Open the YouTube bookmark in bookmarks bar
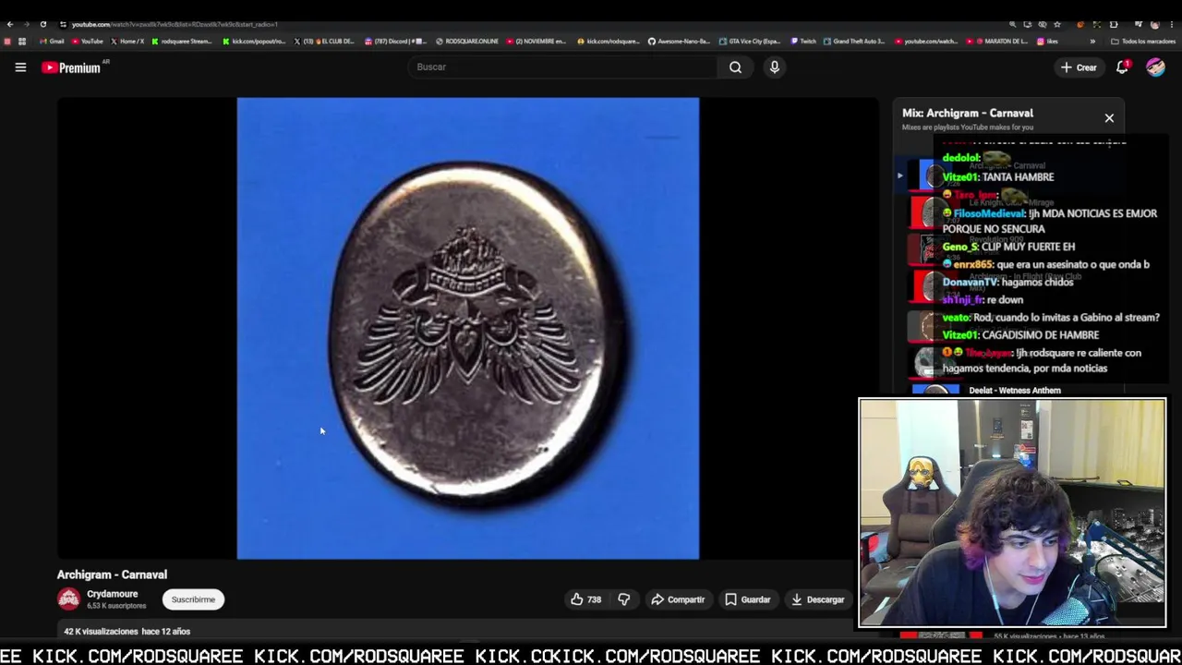The image size is (1182, 665). tap(87, 42)
